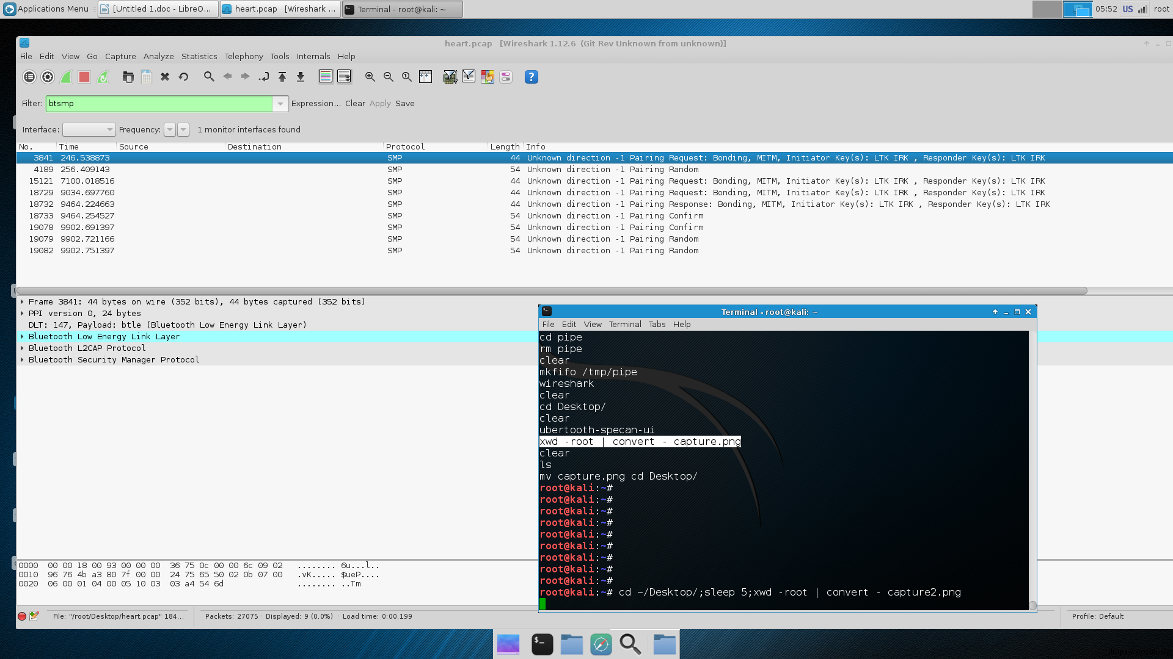Screen dimensions: 1173x659
Task: Click the find packet magnifier icon
Action: [209, 77]
